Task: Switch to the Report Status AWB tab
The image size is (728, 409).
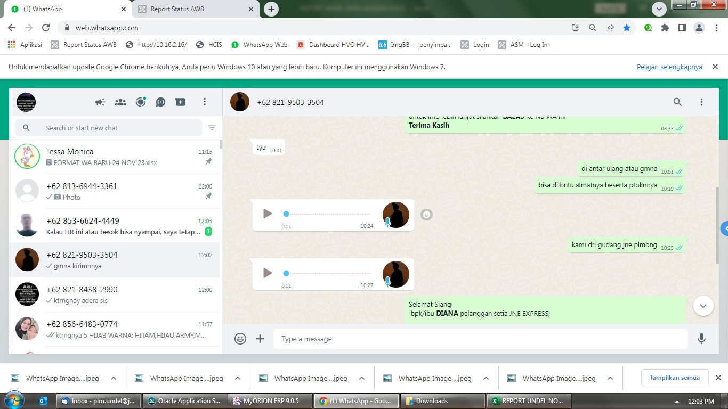Action: click(x=195, y=9)
